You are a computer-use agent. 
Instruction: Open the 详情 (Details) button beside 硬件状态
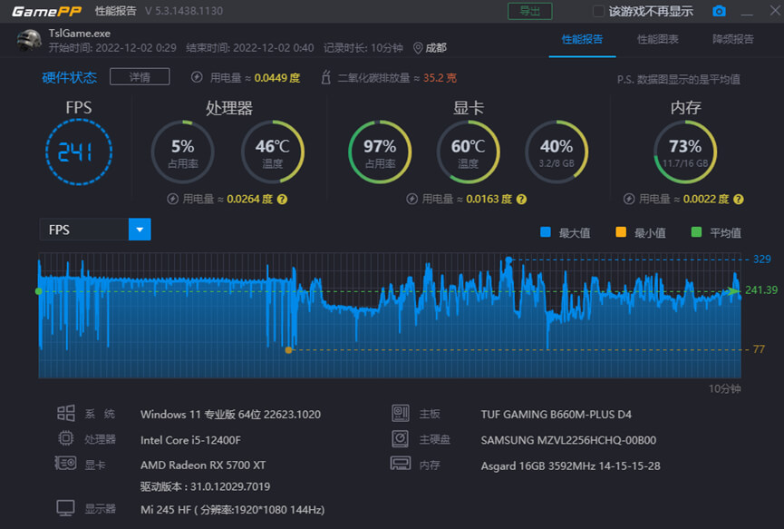click(139, 77)
